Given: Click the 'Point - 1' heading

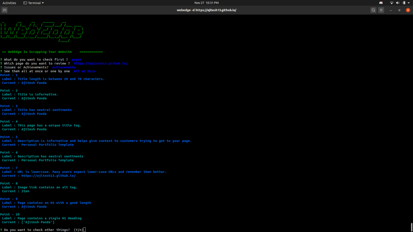Looking at the screenshot, I should (9, 75).
